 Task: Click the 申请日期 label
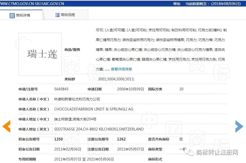94,89
